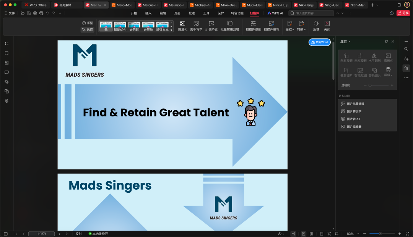Switch to the 插入 ribbon tab
Screen dimensions: 413x237
coord(148,13)
